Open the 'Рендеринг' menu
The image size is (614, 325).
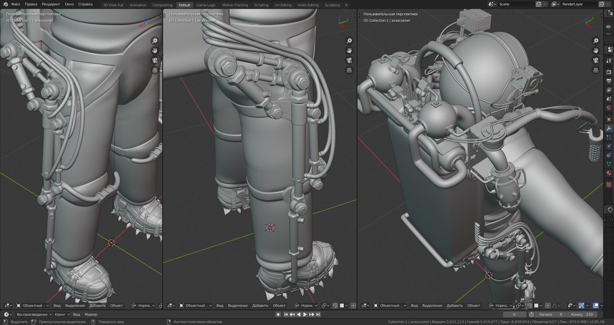pyautogui.click(x=51, y=4)
